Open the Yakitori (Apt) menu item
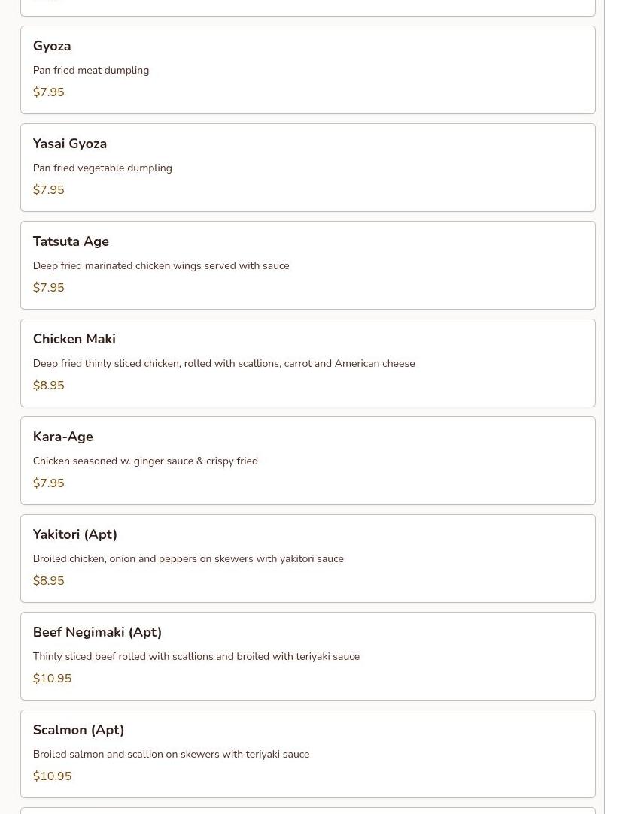The height and width of the screenshot is (814, 620). click(74, 534)
